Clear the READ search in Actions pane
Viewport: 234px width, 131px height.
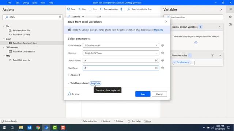coord(60,17)
